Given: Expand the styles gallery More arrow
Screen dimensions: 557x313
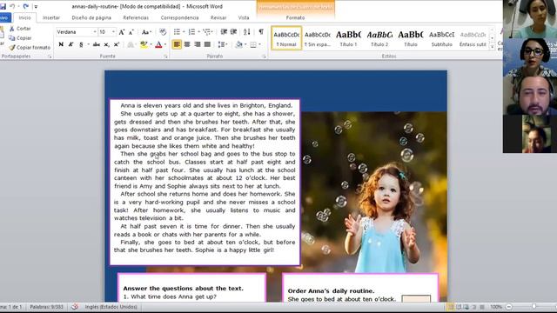Looking at the screenshot, I should [x=492, y=46].
